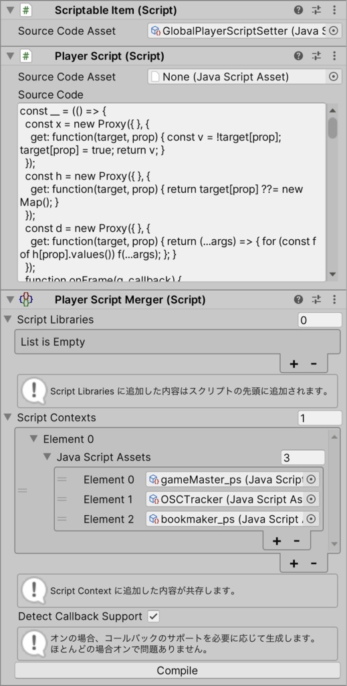Click Source Code scrollbar thumb
The width and height of the screenshot is (347, 686).
click(x=332, y=128)
